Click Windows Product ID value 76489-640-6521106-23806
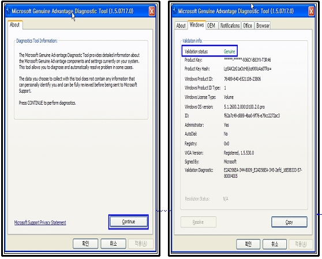This screenshot has width=322, height=259. [x=242, y=79]
